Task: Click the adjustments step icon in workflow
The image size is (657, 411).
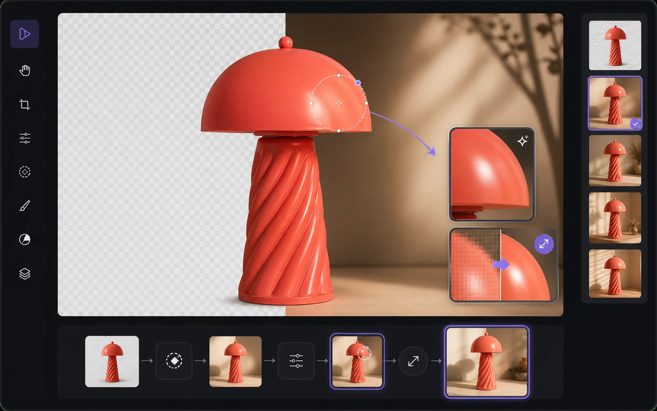Action: tap(296, 361)
